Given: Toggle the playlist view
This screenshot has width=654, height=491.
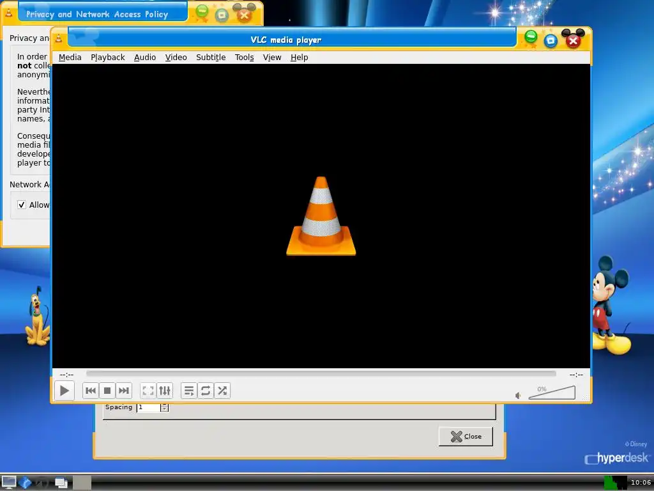Looking at the screenshot, I should click(x=189, y=391).
